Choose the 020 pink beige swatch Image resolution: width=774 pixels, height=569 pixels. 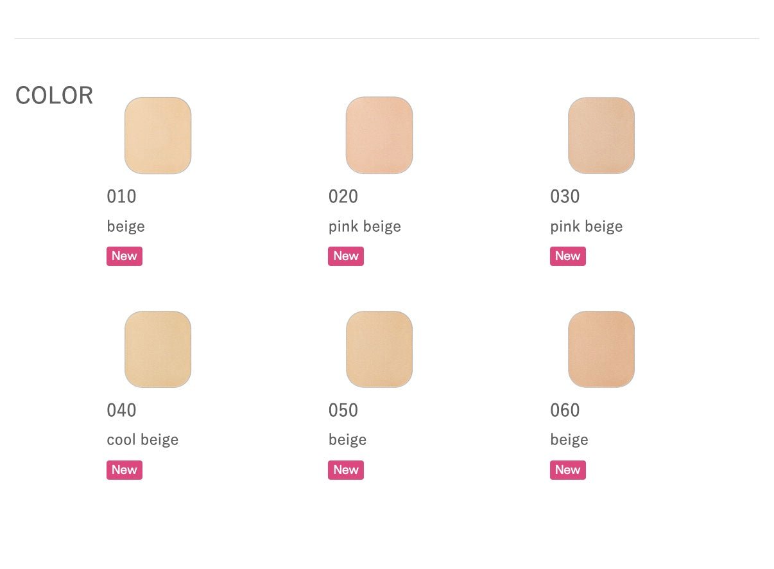tap(379, 136)
